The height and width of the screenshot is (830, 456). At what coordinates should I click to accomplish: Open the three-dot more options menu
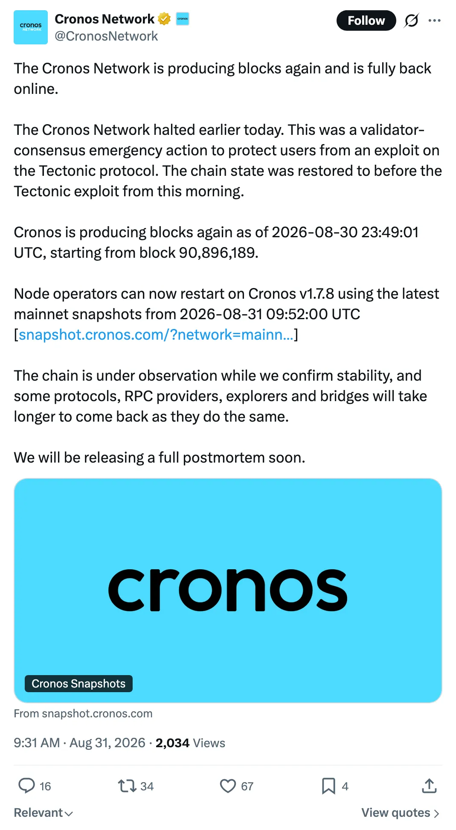434,20
